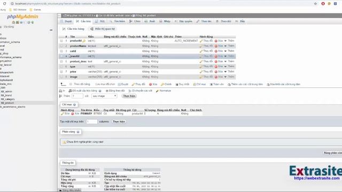Click the bulk Thay đổi pencil below the table
This screenshot has height=192, width=342.
[x=133, y=84]
